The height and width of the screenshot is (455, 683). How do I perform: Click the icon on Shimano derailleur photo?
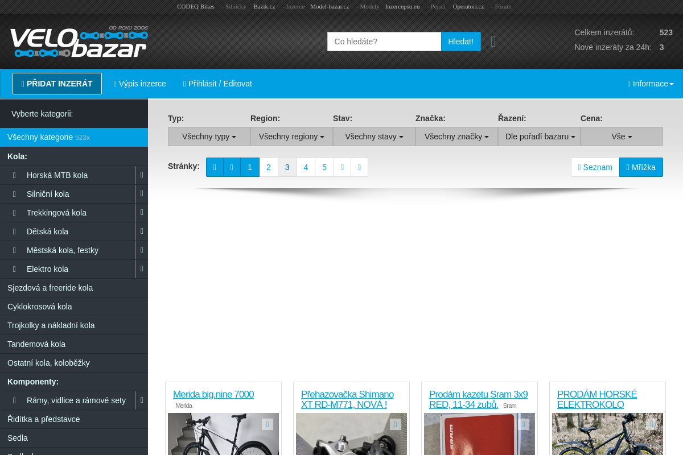396,424
